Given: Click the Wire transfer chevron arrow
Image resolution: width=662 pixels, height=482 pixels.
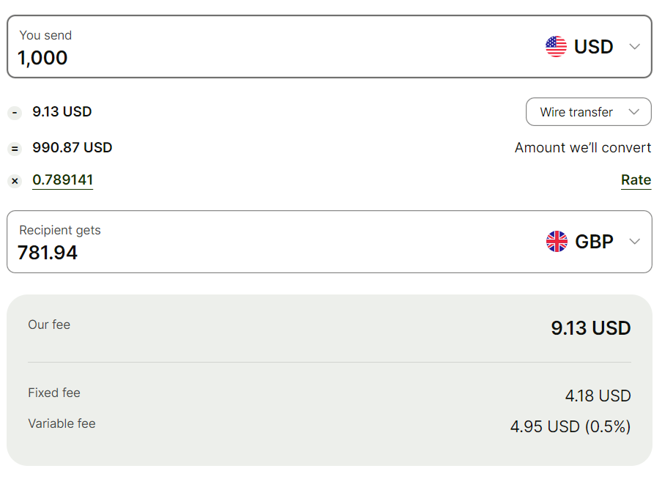Looking at the screenshot, I should [x=634, y=112].
